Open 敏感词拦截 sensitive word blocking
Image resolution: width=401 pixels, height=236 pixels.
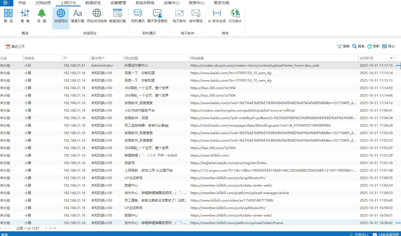[x=118, y=16]
